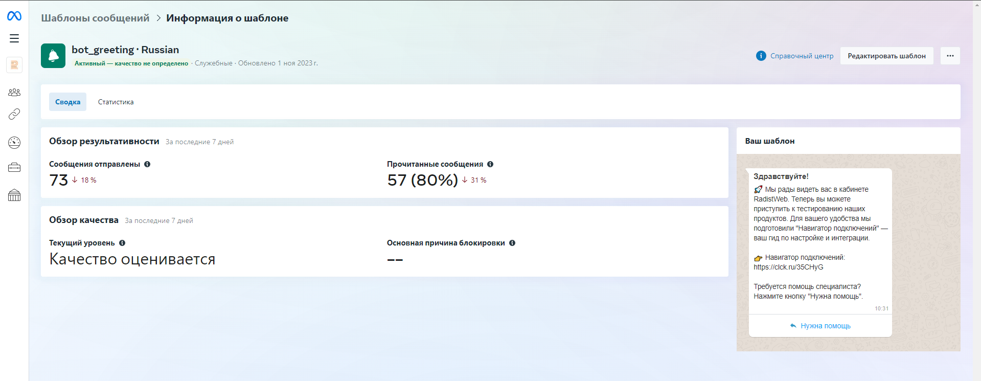This screenshot has width=981, height=381.
Task: Click info icon next to Основная причина блокировки
Action: pyautogui.click(x=512, y=243)
